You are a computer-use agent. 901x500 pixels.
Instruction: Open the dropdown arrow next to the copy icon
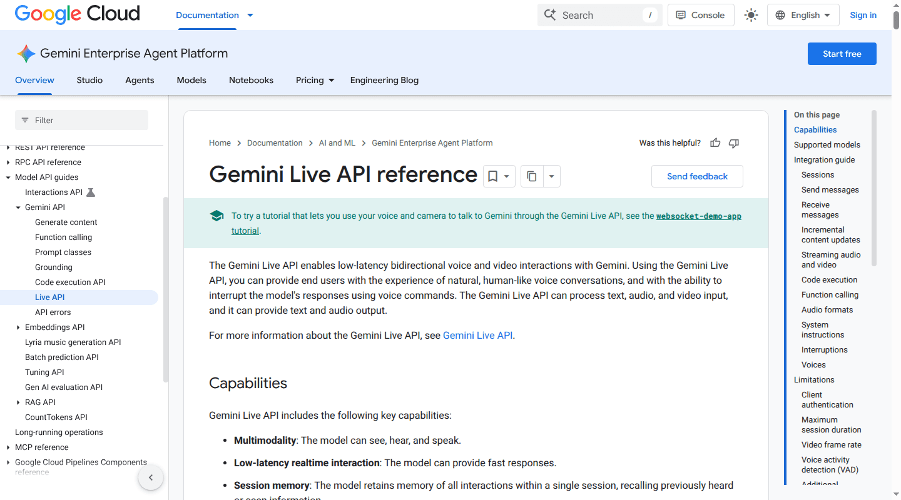click(x=551, y=176)
